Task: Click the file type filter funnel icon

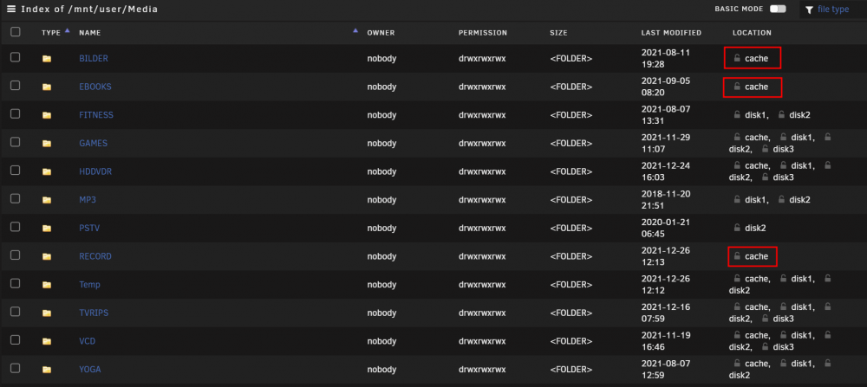Action: (x=810, y=10)
